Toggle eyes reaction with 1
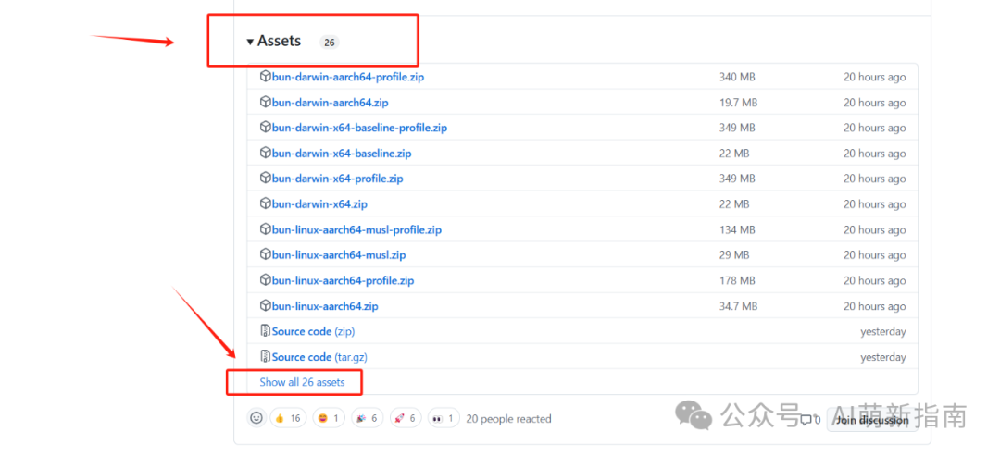Image resolution: width=1000 pixels, height=456 pixels. pyautogui.click(x=444, y=418)
